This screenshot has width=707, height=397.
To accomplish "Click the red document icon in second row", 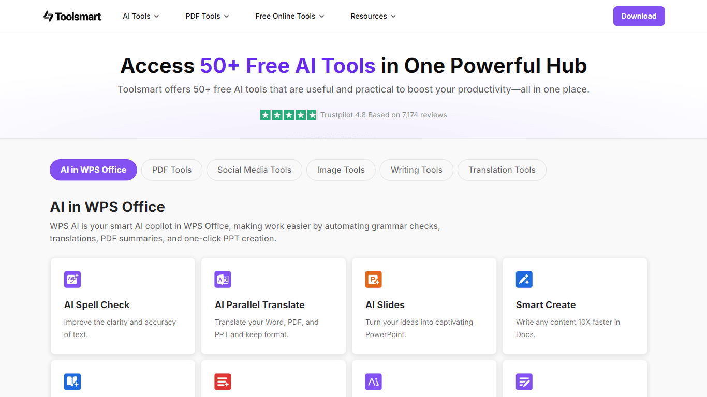I will (x=223, y=382).
